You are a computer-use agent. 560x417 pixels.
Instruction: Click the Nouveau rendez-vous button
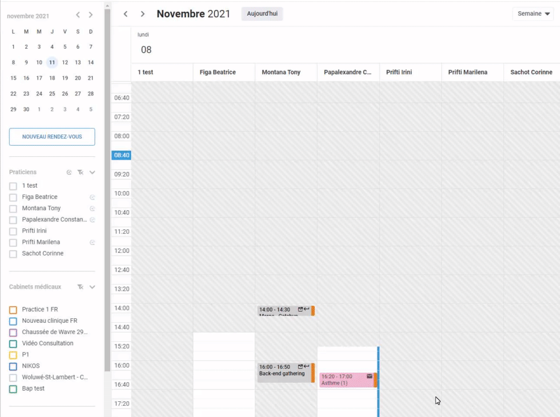52,137
